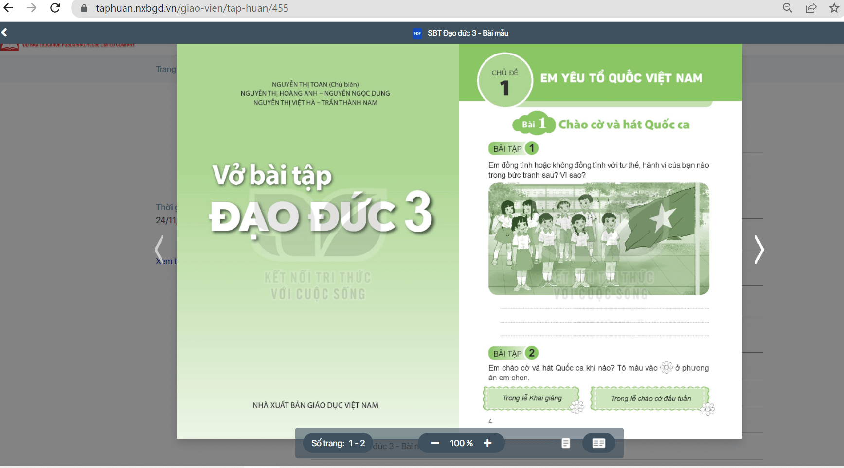Open the browser zoom magnifier icon
844x468 pixels.
[x=787, y=8]
